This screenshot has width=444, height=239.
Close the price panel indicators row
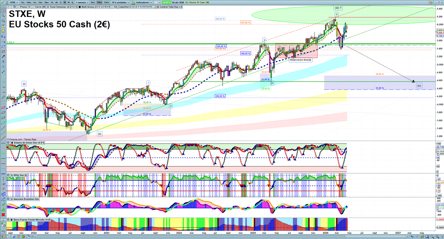14,7
